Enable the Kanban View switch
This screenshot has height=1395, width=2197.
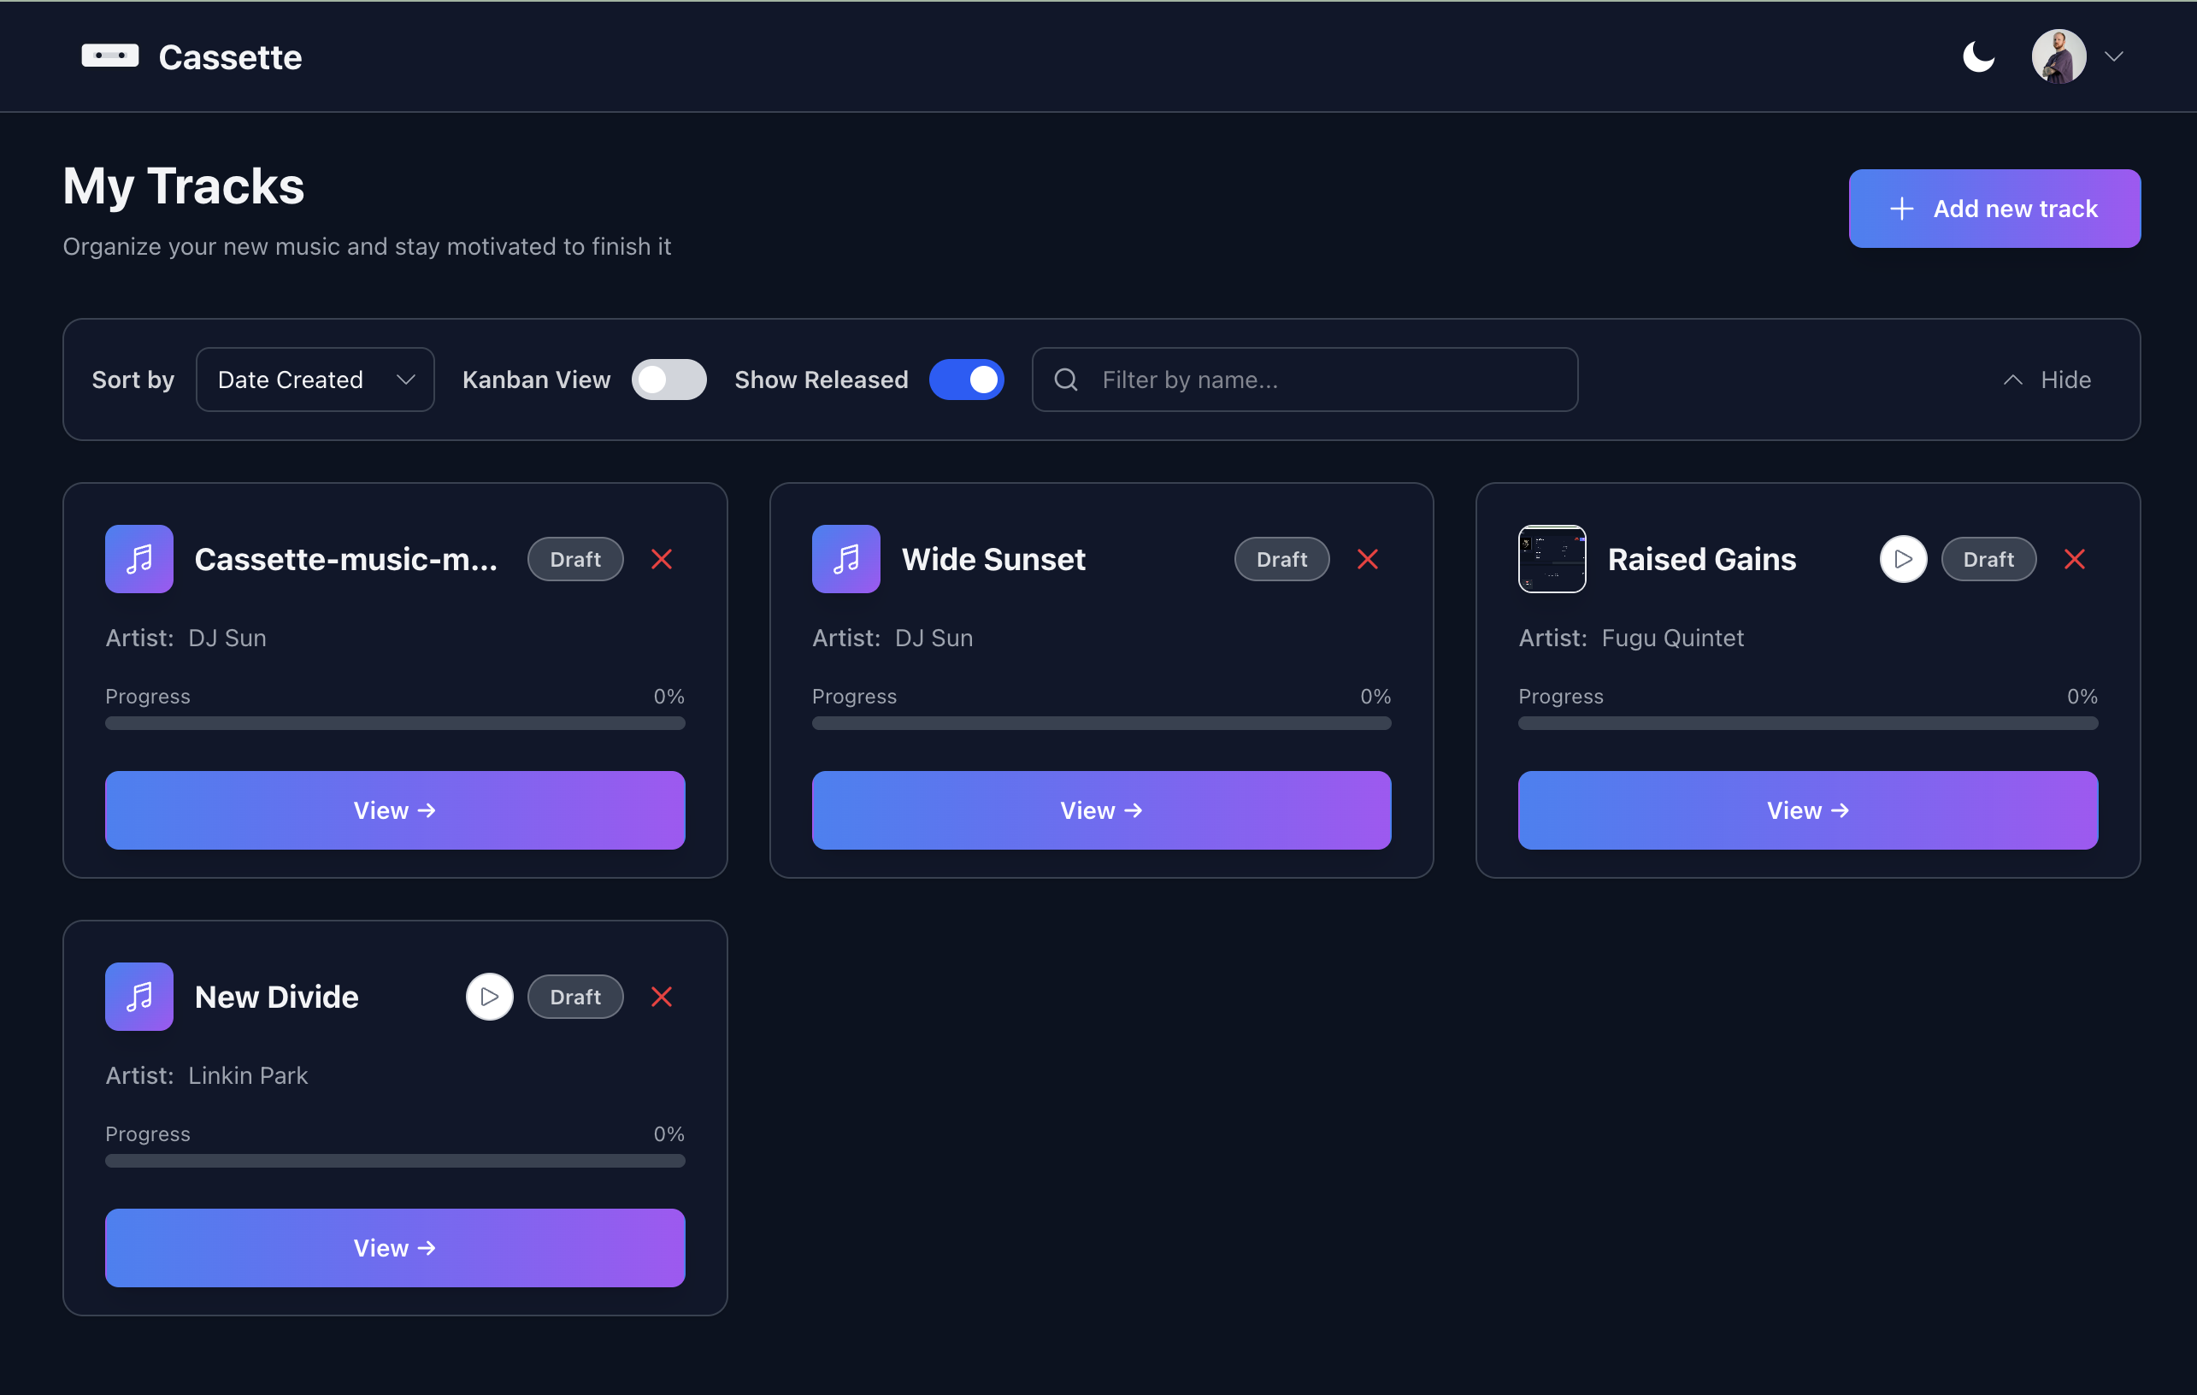click(669, 380)
